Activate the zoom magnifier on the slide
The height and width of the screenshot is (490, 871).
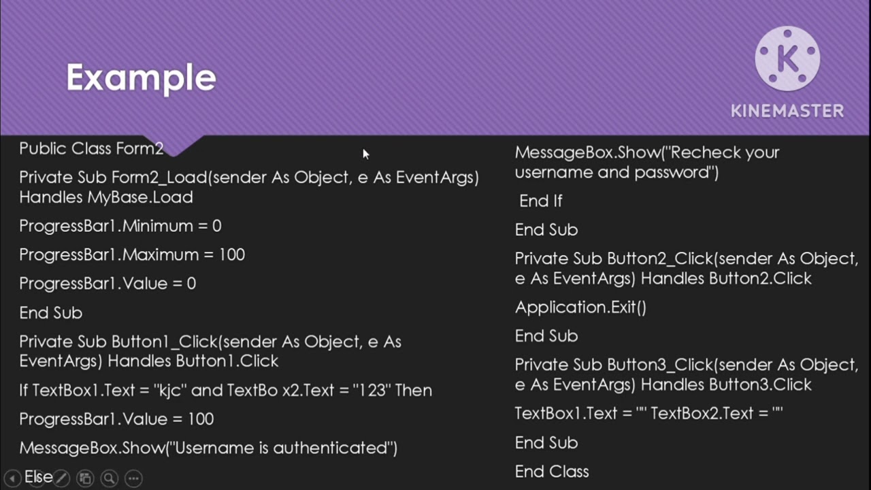pos(110,478)
